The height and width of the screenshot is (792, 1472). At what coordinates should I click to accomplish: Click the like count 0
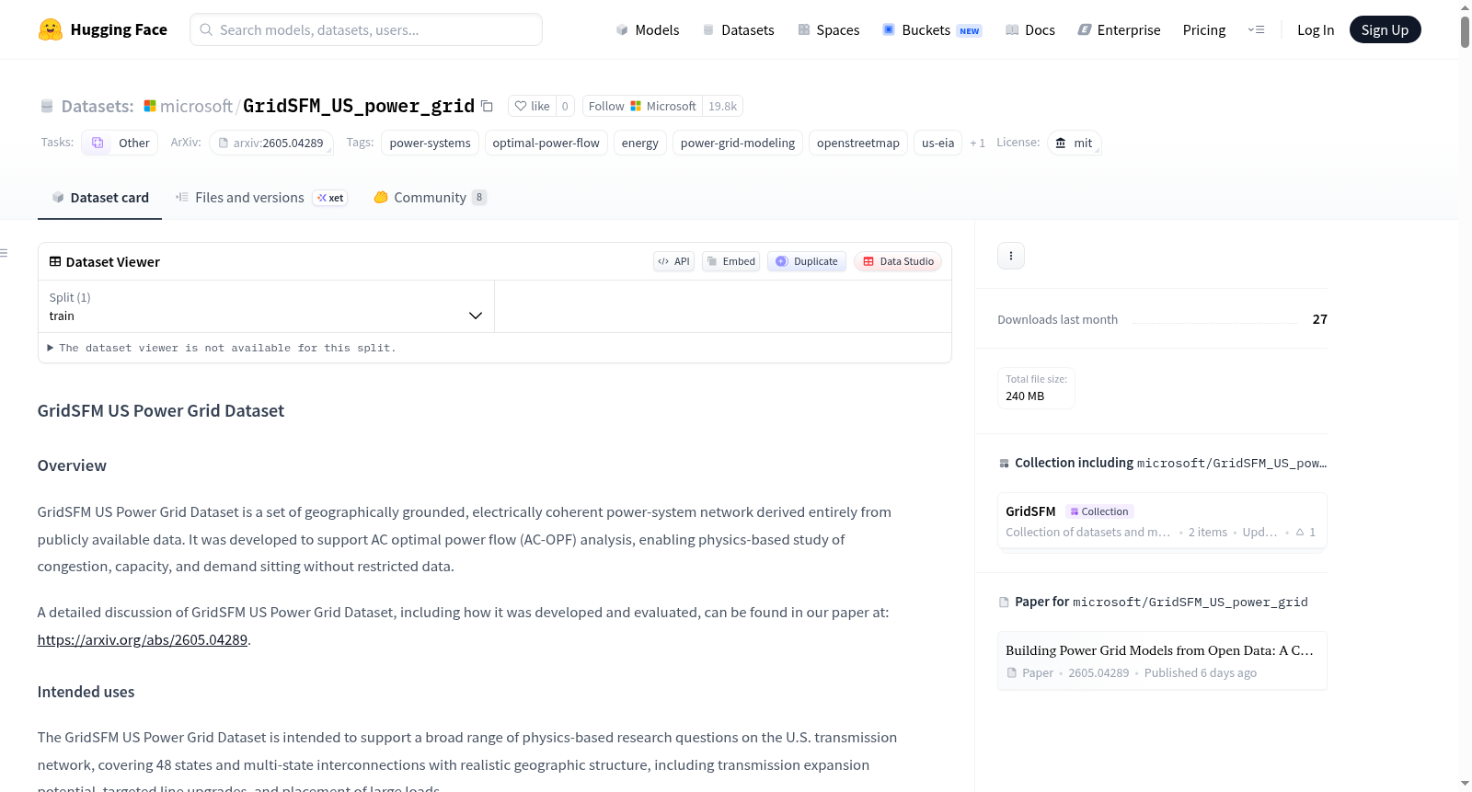click(x=565, y=107)
